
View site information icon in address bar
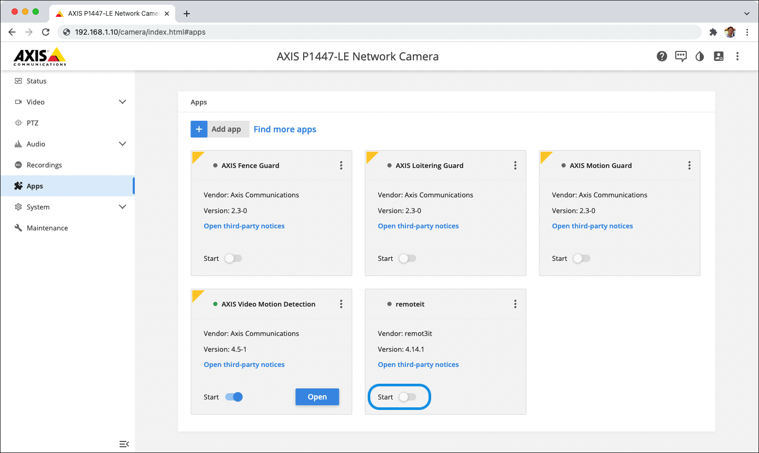[x=67, y=32]
